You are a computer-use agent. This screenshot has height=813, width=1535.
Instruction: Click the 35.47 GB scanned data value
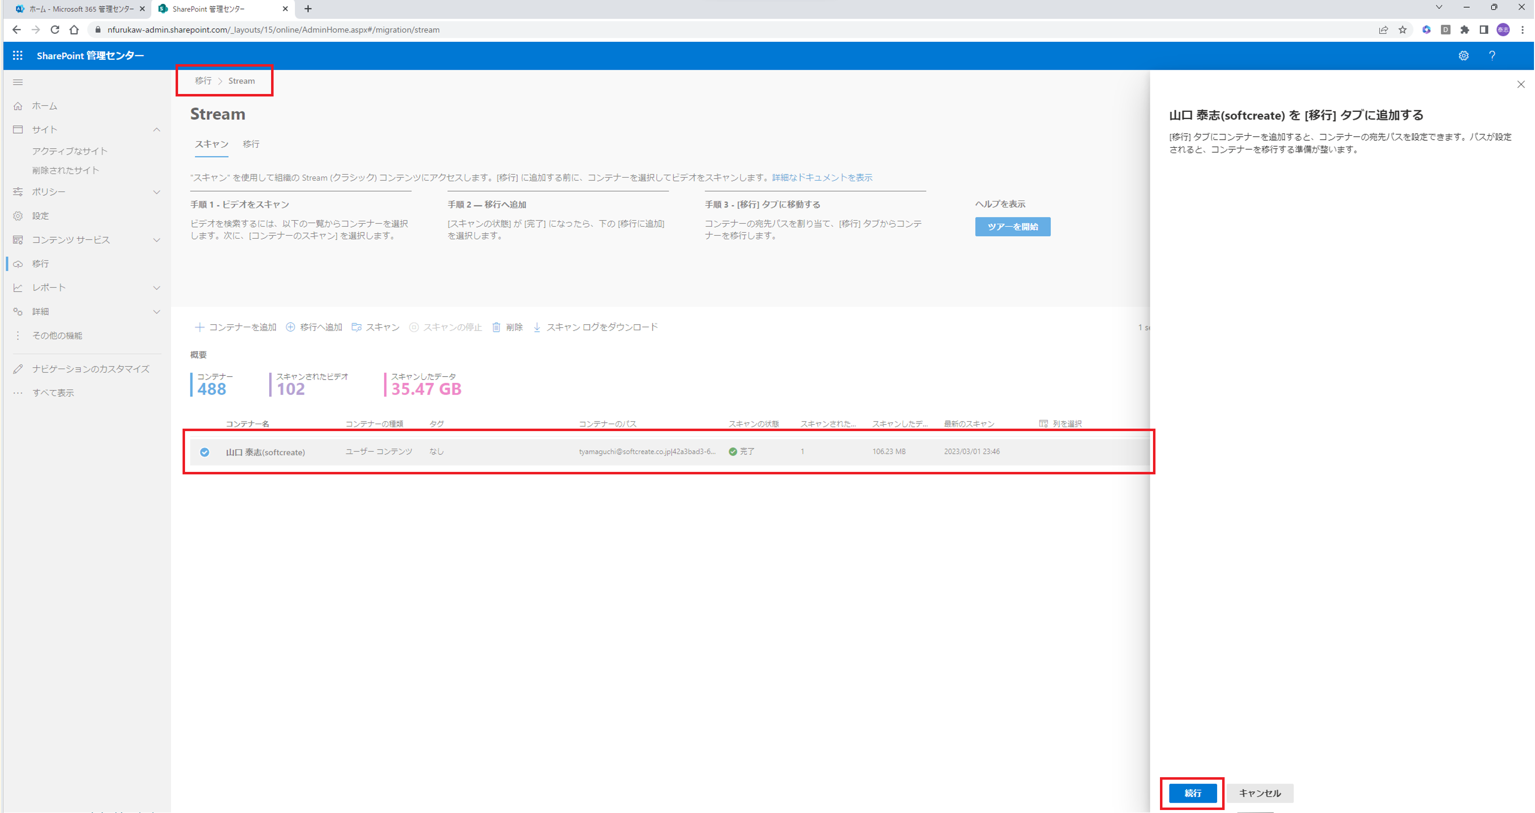pyautogui.click(x=426, y=389)
